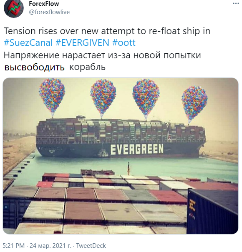Click the second balloon bunch from the left
Screen dimensions: 242x252
(103, 98)
